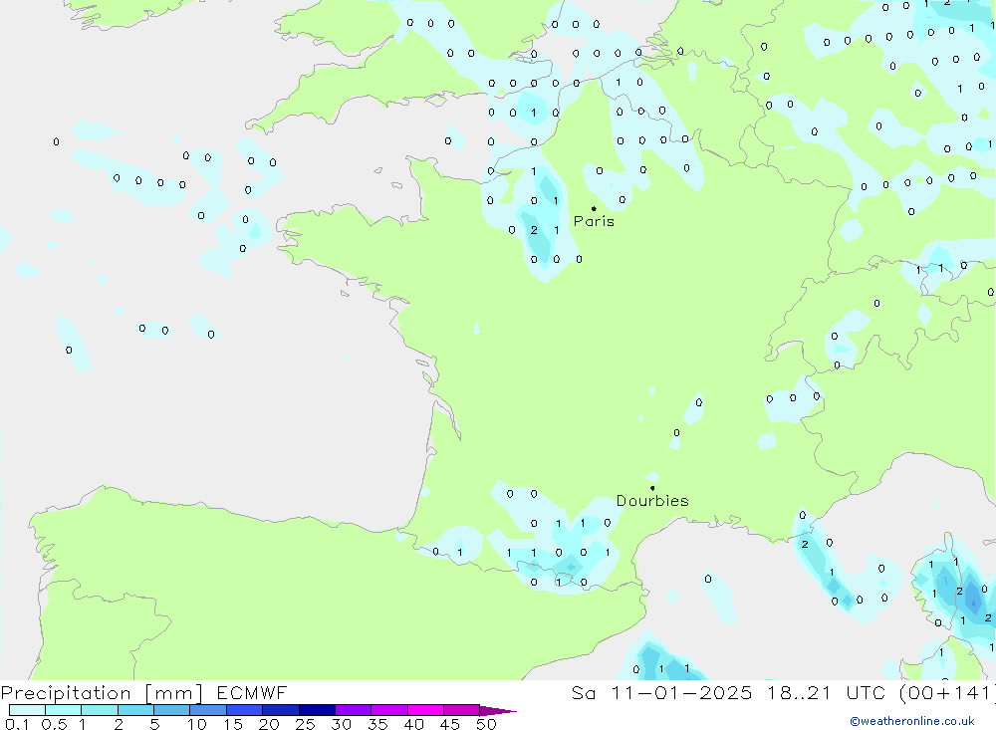Pick the lightest 0.1–0.5 mm legend swatch
Image resolution: width=996 pixels, height=730 pixels.
point(27,710)
